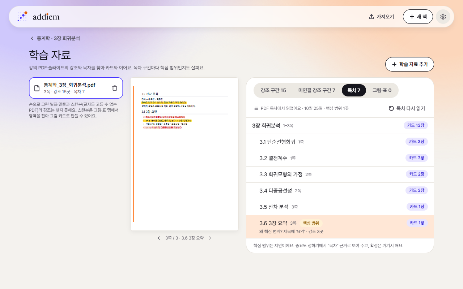Click 카드 3장 badge for 3.4 다중공선성

tap(417, 190)
